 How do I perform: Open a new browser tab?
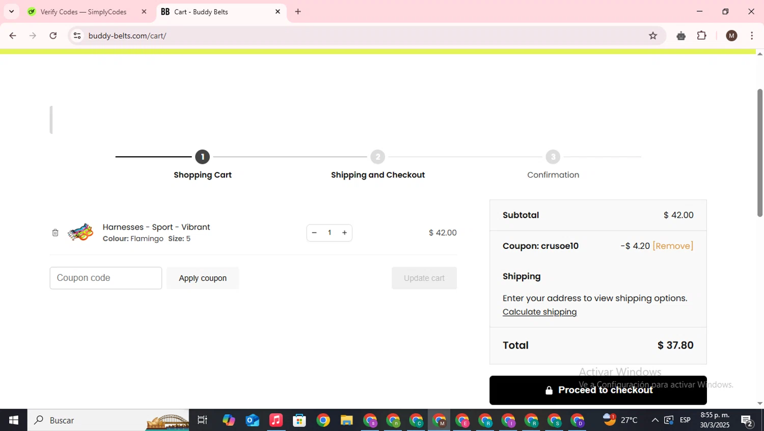tap(298, 12)
